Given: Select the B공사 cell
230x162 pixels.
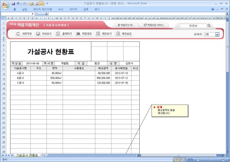Looking at the screenshot, I should [x=21, y=78].
